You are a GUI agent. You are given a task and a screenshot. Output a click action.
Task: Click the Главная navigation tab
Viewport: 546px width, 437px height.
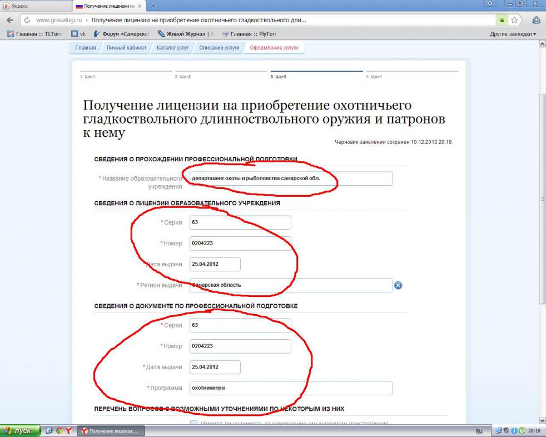pyautogui.click(x=86, y=48)
